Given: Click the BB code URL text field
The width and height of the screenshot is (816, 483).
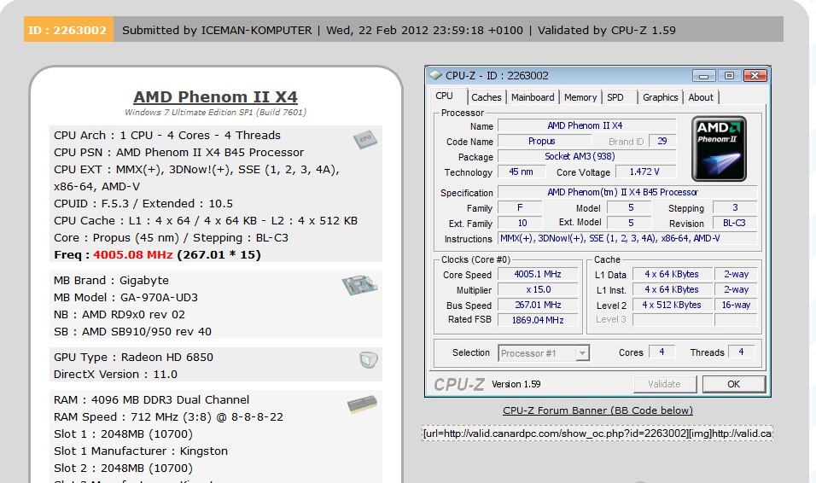Looking at the screenshot, I should coord(597,434).
